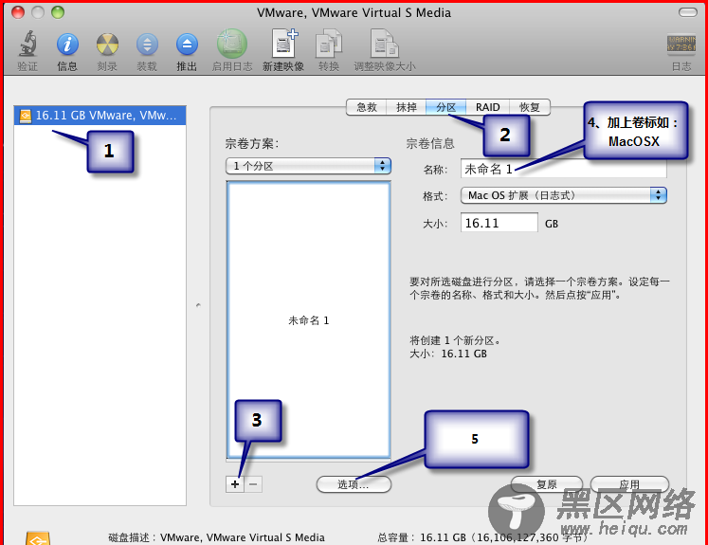The height and width of the screenshot is (545, 708).
Task: Click the Convert (转换) toolbar icon
Action: 328,45
